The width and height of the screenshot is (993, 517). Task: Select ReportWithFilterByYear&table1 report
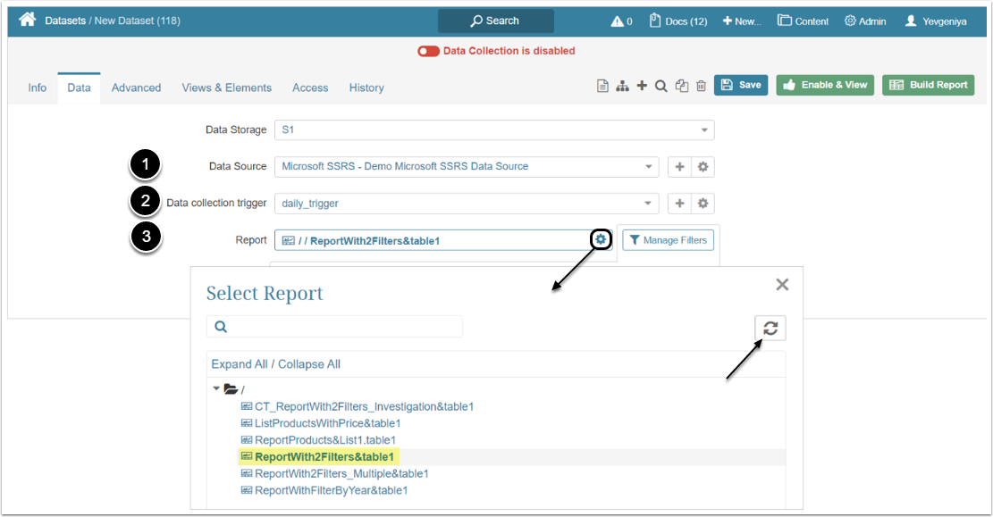[x=324, y=490]
